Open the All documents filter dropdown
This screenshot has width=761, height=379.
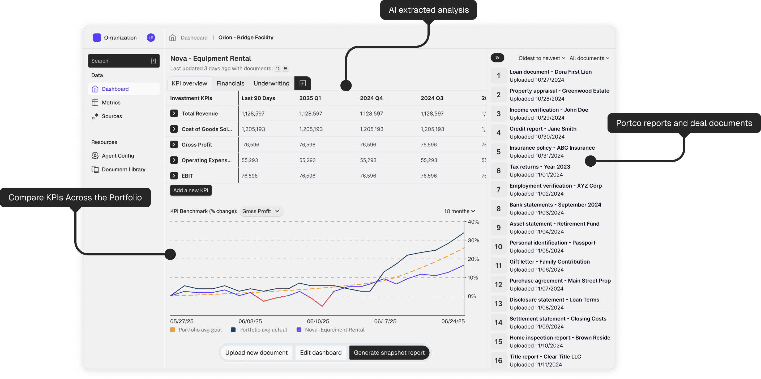(589, 58)
